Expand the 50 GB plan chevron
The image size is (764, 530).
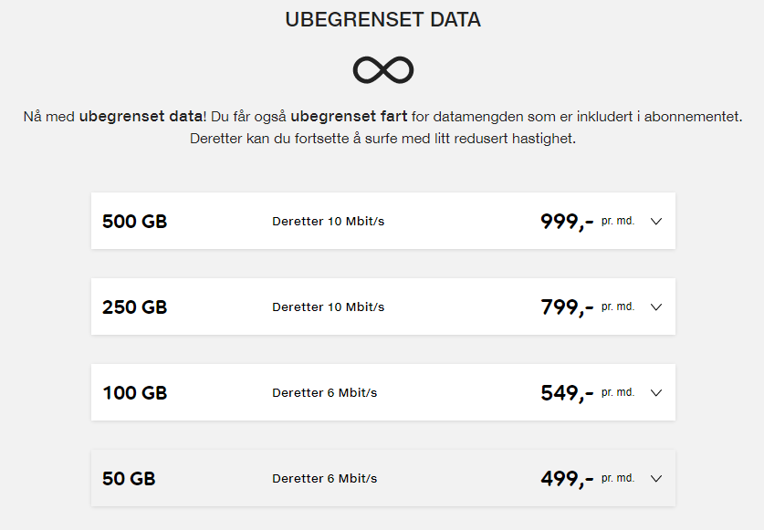tap(656, 478)
